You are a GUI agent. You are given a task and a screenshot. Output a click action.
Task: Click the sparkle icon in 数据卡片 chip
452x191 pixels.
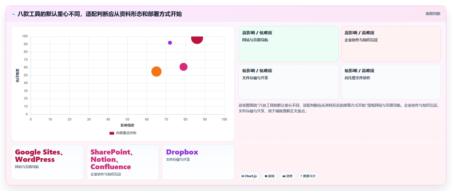(301, 176)
